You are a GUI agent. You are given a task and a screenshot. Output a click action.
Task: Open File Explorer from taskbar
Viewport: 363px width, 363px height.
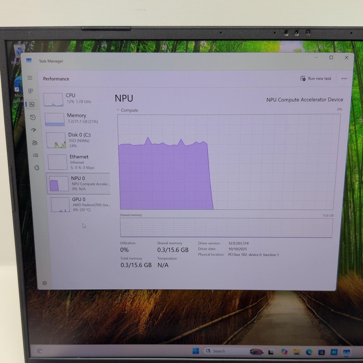(296, 352)
